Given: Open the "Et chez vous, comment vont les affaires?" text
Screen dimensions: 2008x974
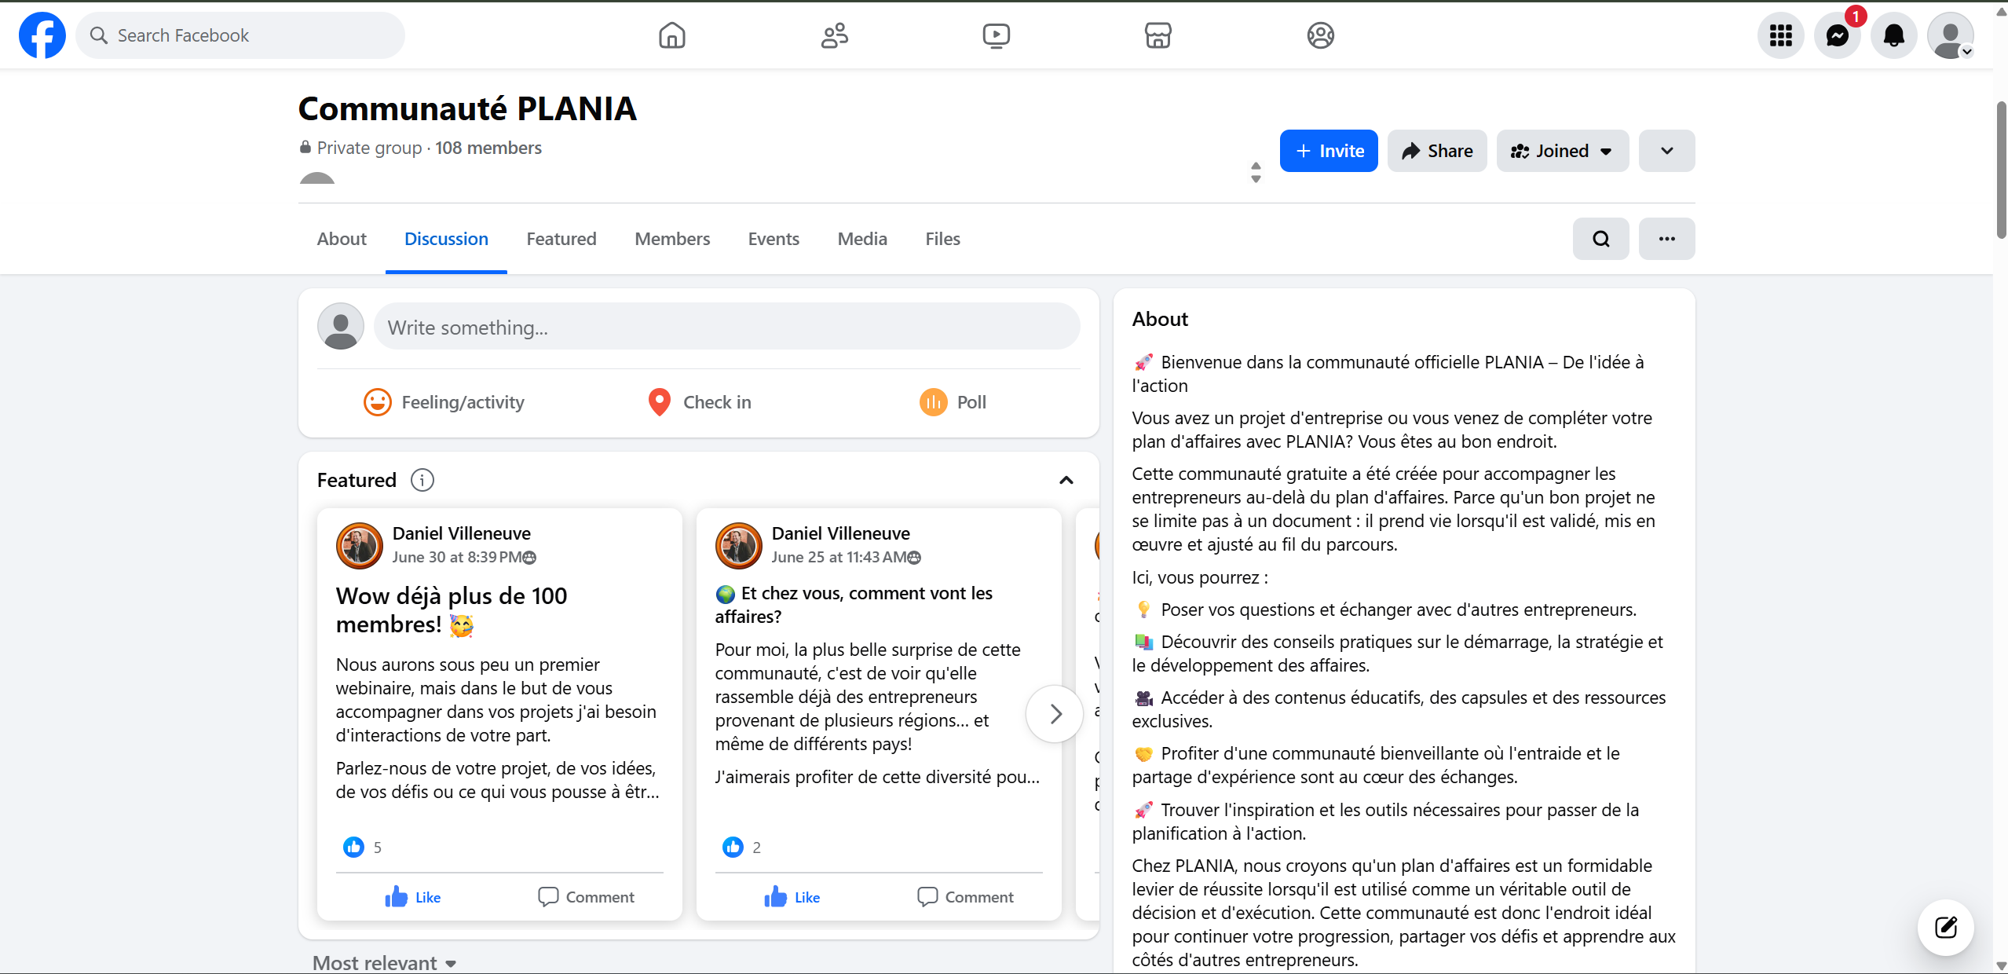Looking at the screenshot, I should tap(854, 605).
